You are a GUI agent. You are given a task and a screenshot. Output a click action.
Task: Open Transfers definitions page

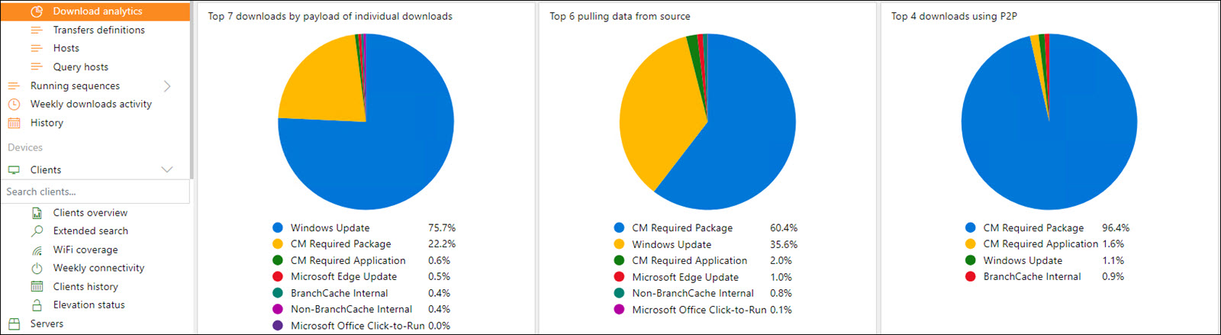98,30
